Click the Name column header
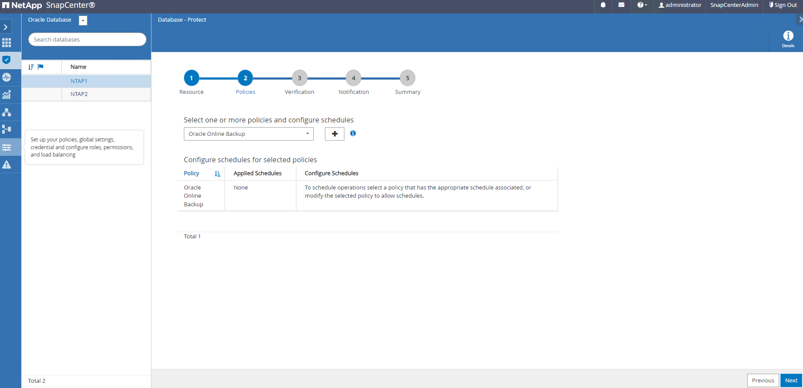 pos(78,67)
